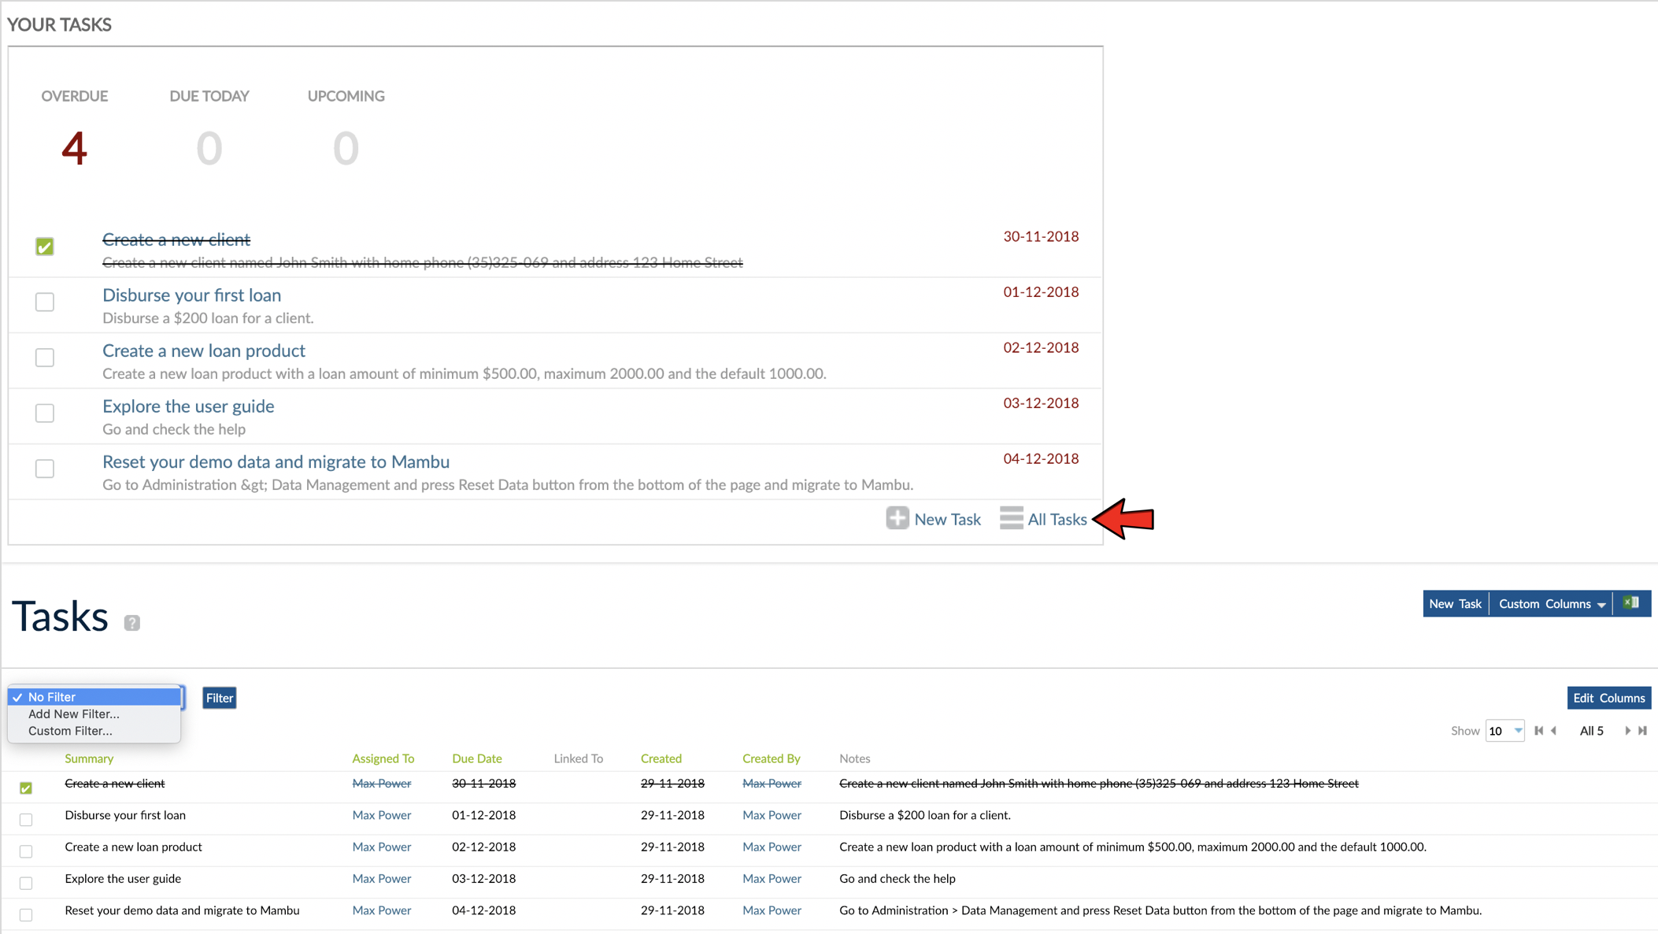Select No Filter from the filter list
1658x934 pixels.
point(50,696)
